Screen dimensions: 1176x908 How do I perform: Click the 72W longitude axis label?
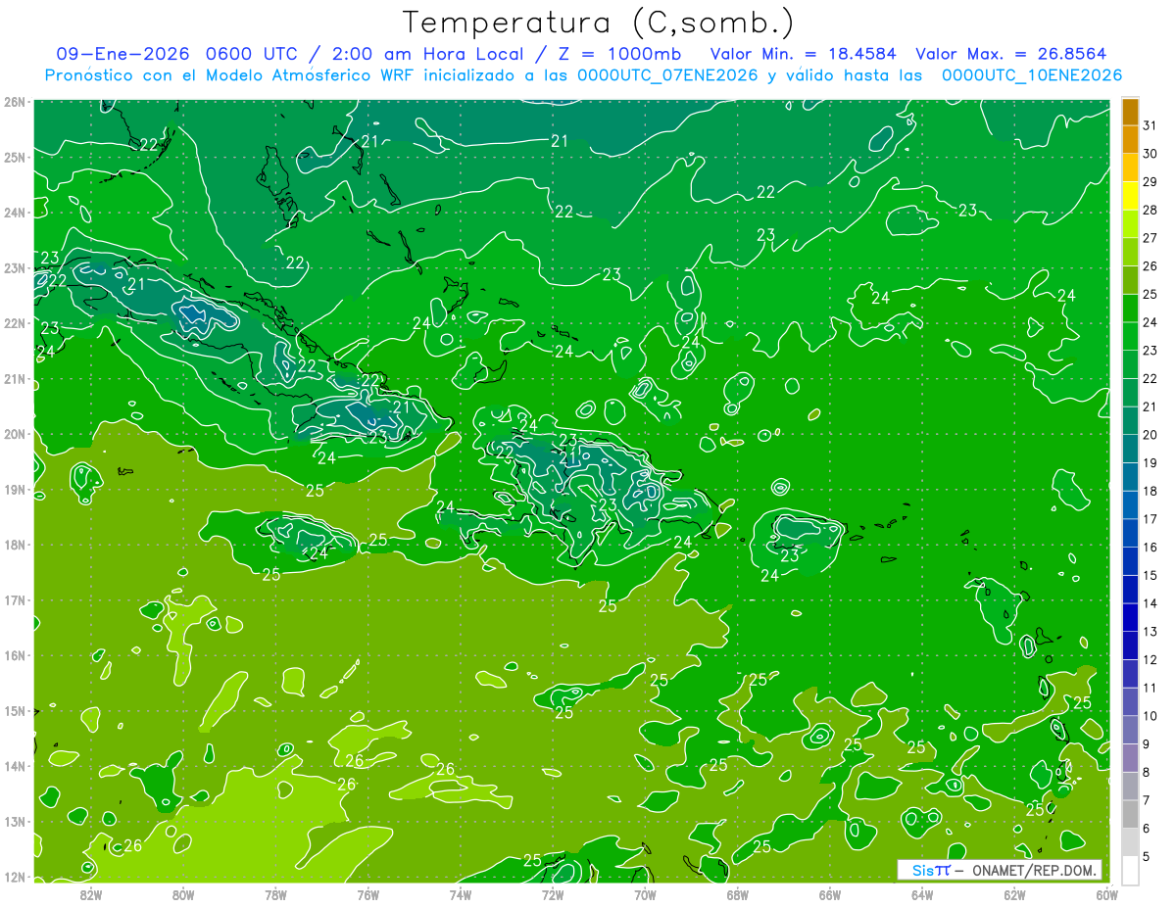pos(553,894)
